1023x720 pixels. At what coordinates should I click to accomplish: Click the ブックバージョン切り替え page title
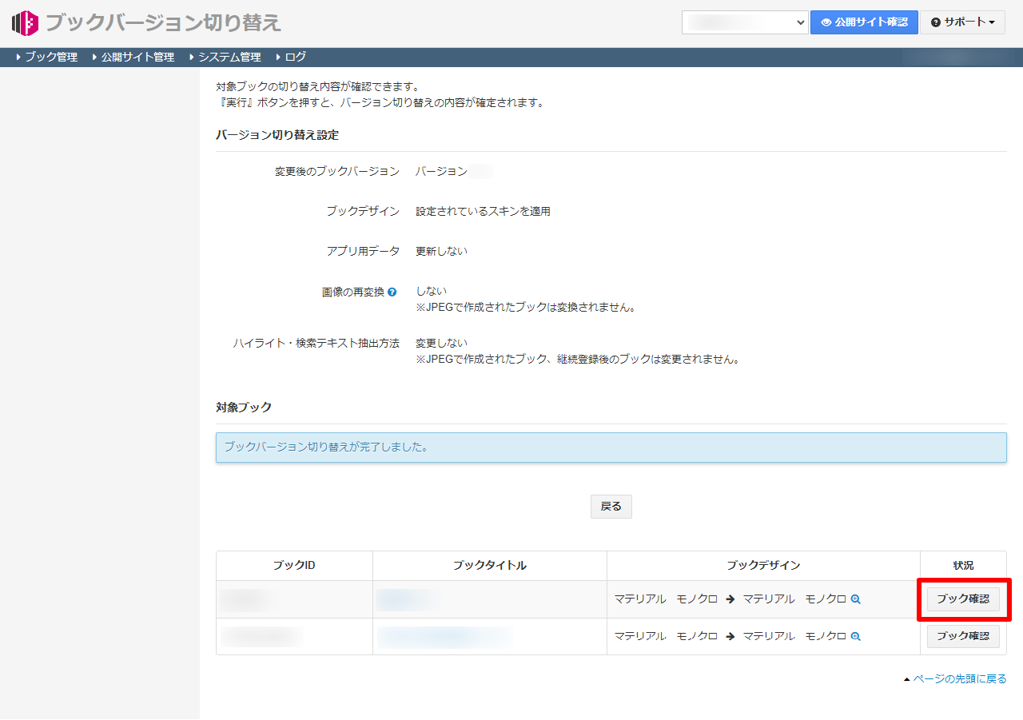tap(163, 22)
